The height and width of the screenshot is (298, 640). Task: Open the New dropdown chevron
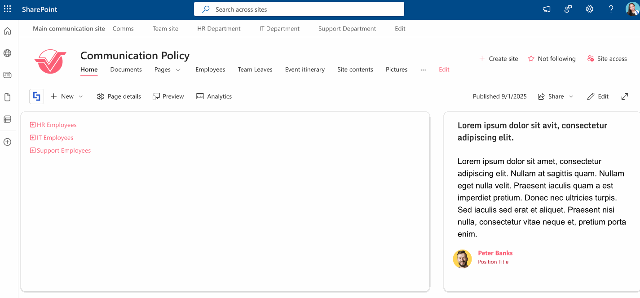point(81,96)
